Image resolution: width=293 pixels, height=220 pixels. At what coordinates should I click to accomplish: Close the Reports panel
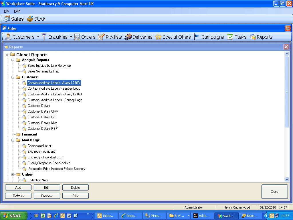tap(286, 47)
